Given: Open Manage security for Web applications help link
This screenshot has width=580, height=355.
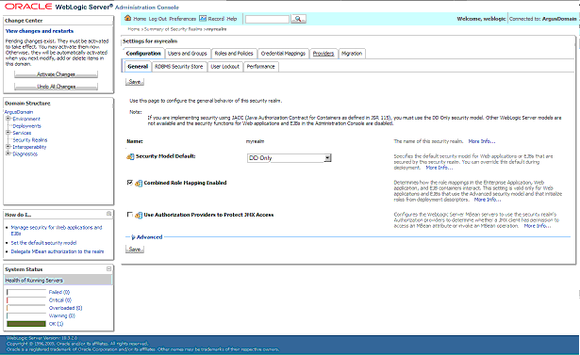Looking at the screenshot, I should click(57, 231).
